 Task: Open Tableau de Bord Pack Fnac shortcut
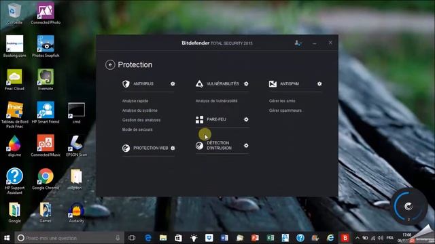coord(14,115)
